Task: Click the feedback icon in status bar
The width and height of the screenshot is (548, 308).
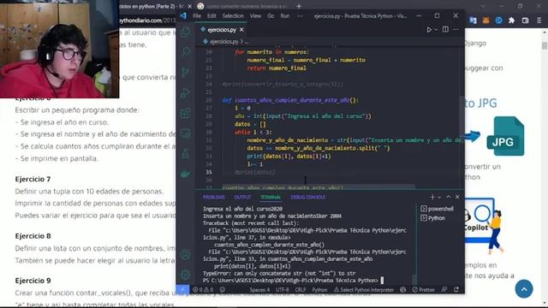Action: pos(444,289)
